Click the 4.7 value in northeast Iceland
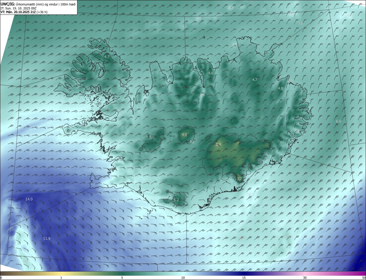The height and width of the screenshot is (280, 366). pos(255,80)
